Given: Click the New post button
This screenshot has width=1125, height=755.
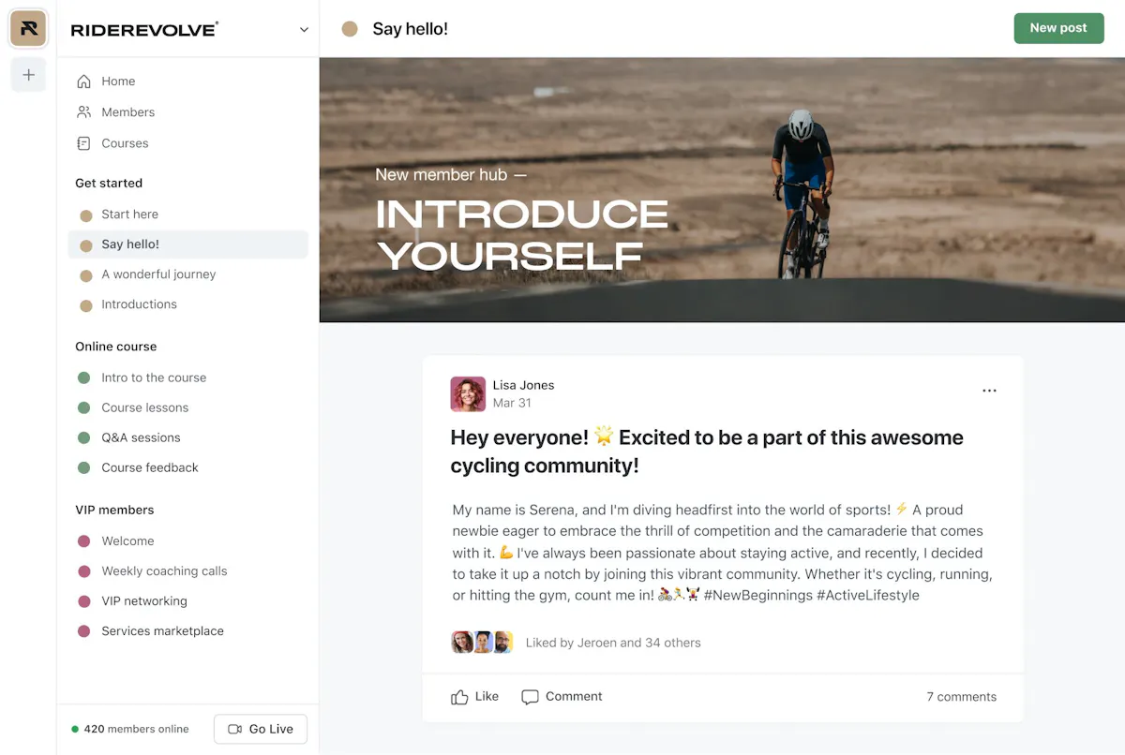Looking at the screenshot, I should pyautogui.click(x=1058, y=28).
